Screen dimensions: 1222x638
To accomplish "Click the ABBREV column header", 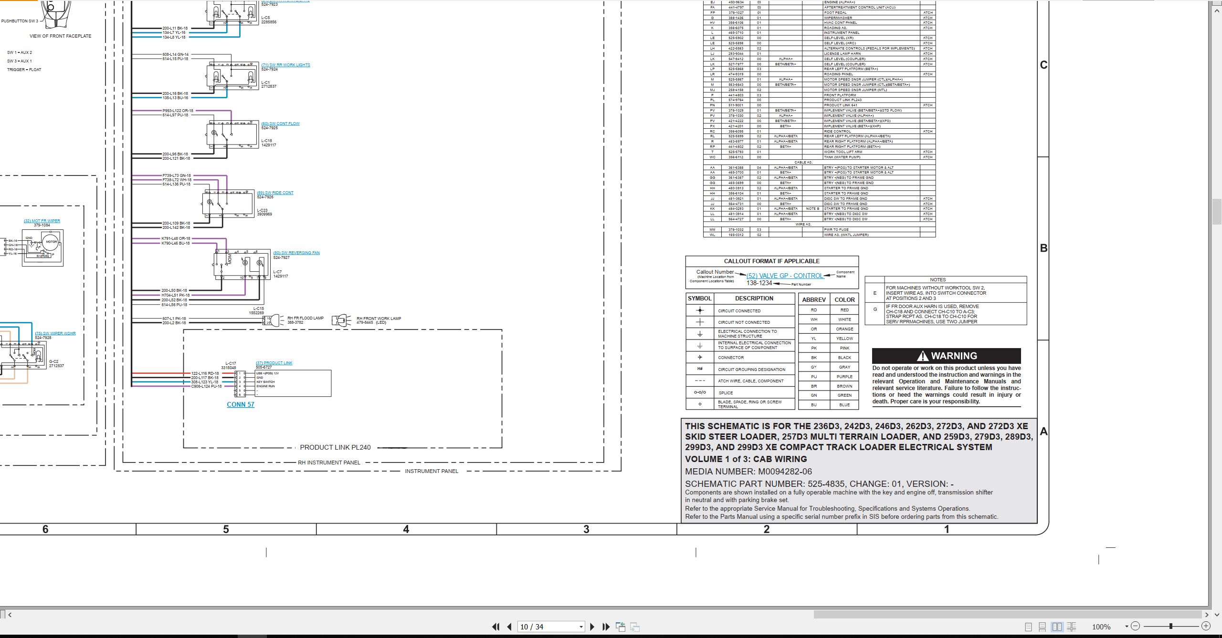I will (814, 300).
